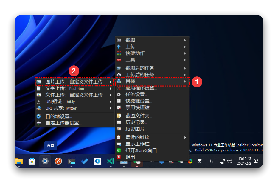Click the toolbar icon next to 显示工作栏
This screenshot has width=278, height=183.
tap(119, 144)
